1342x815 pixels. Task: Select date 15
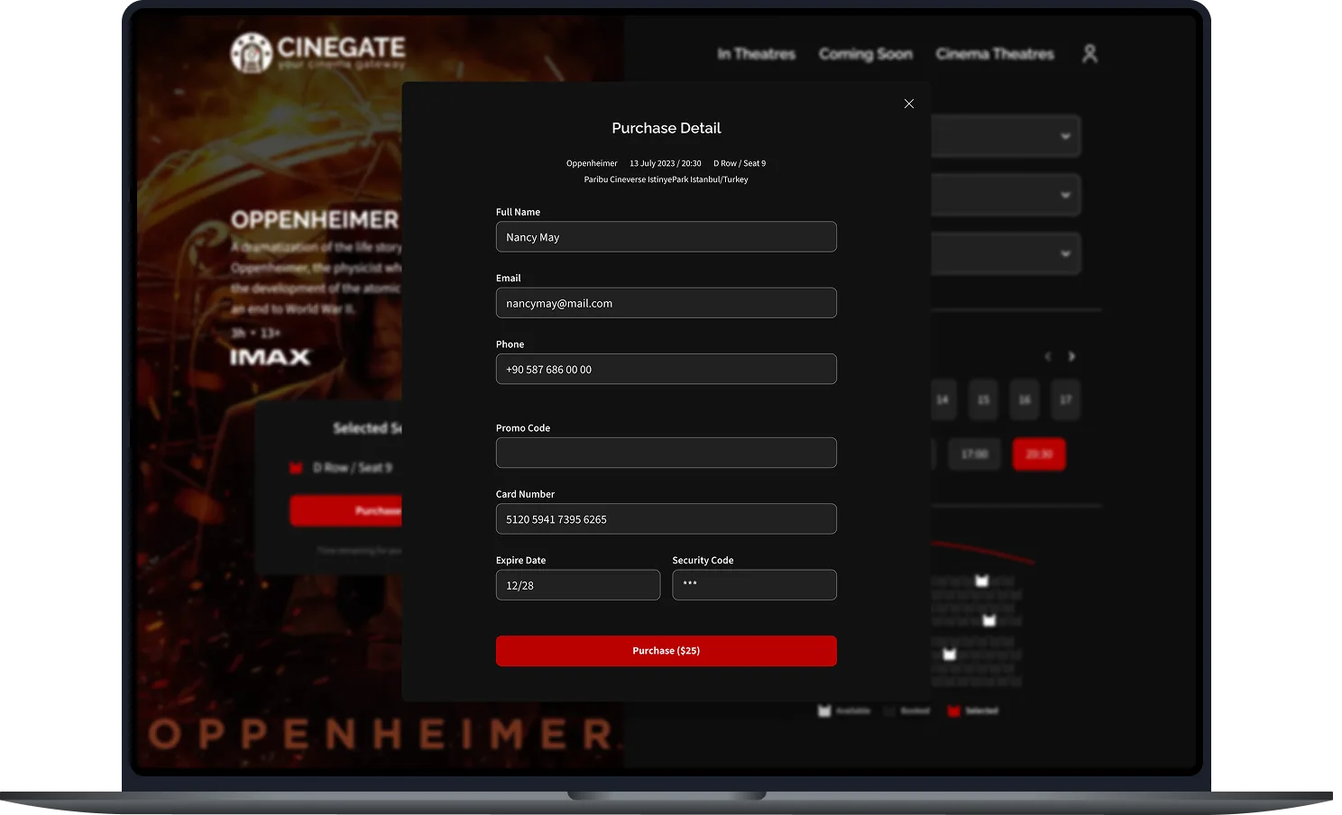983,399
